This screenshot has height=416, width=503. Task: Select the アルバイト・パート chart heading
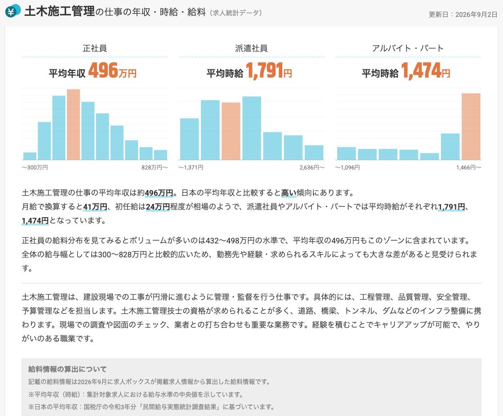tap(408, 48)
